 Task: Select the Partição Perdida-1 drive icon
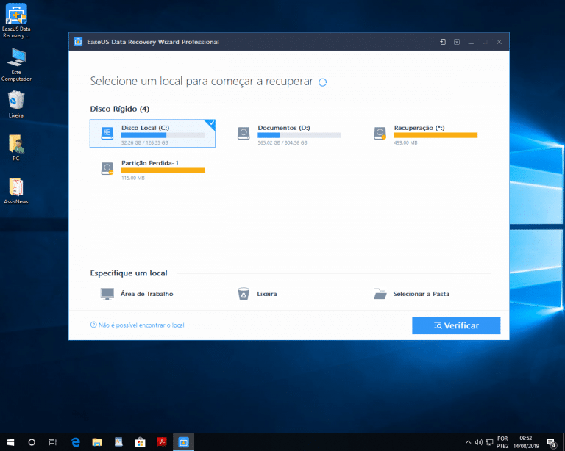[107, 168]
